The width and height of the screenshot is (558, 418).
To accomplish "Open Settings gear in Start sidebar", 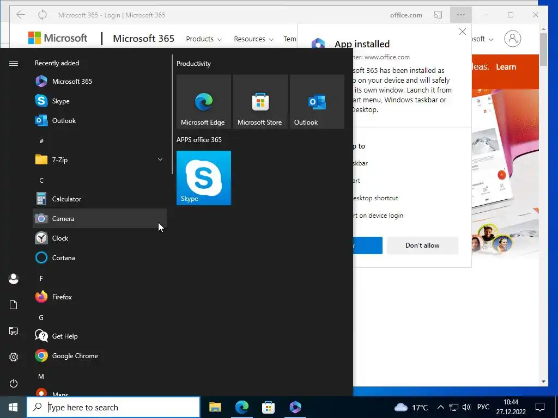I will pyautogui.click(x=14, y=357).
